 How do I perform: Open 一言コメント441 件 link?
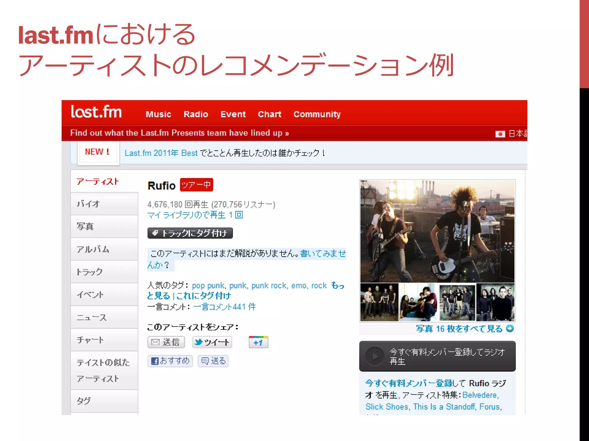[225, 307]
